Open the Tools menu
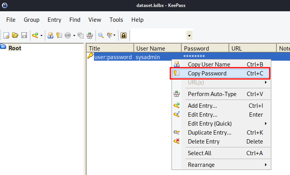This screenshot has height=175, width=290. click(x=116, y=20)
